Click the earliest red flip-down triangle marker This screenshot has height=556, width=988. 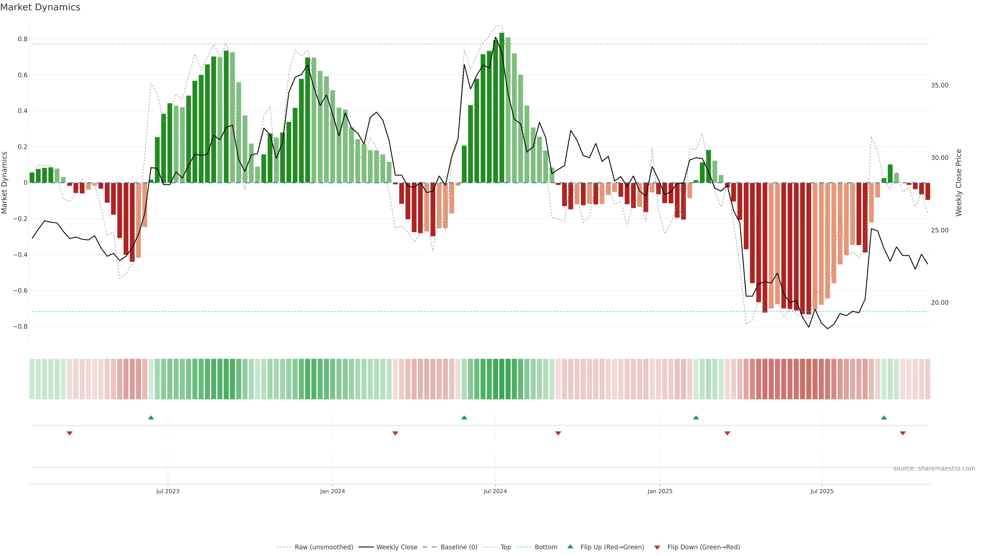click(x=69, y=433)
